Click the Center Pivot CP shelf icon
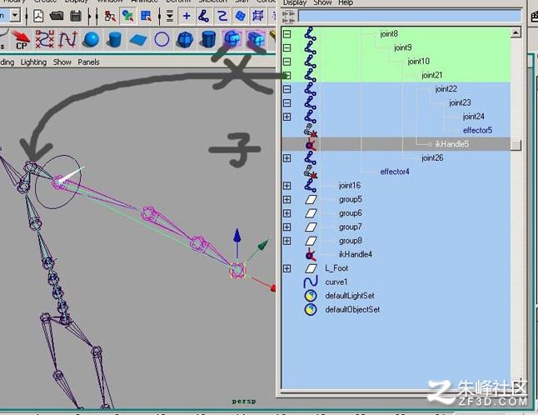This screenshot has height=415, width=538. click(21, 40)
